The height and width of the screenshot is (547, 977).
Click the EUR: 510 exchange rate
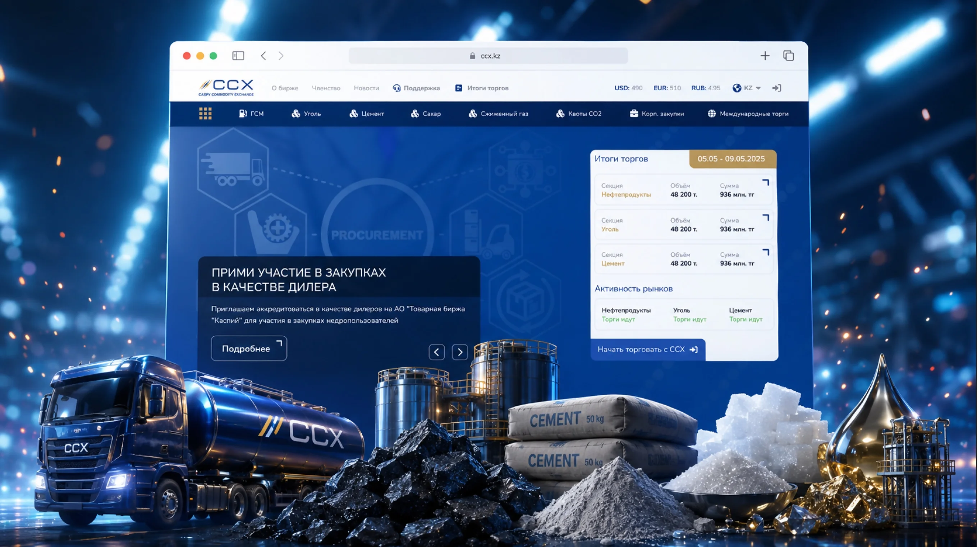tap(667, 88)
